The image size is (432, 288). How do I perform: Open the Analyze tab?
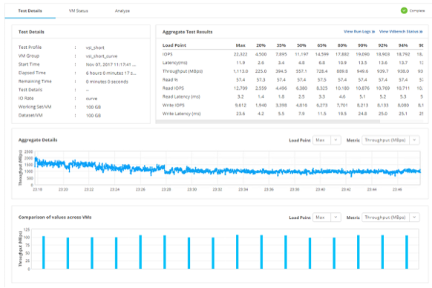122,10
